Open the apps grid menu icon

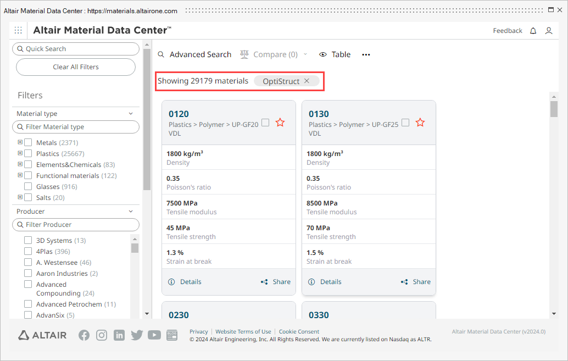click(x=18, y=30)
